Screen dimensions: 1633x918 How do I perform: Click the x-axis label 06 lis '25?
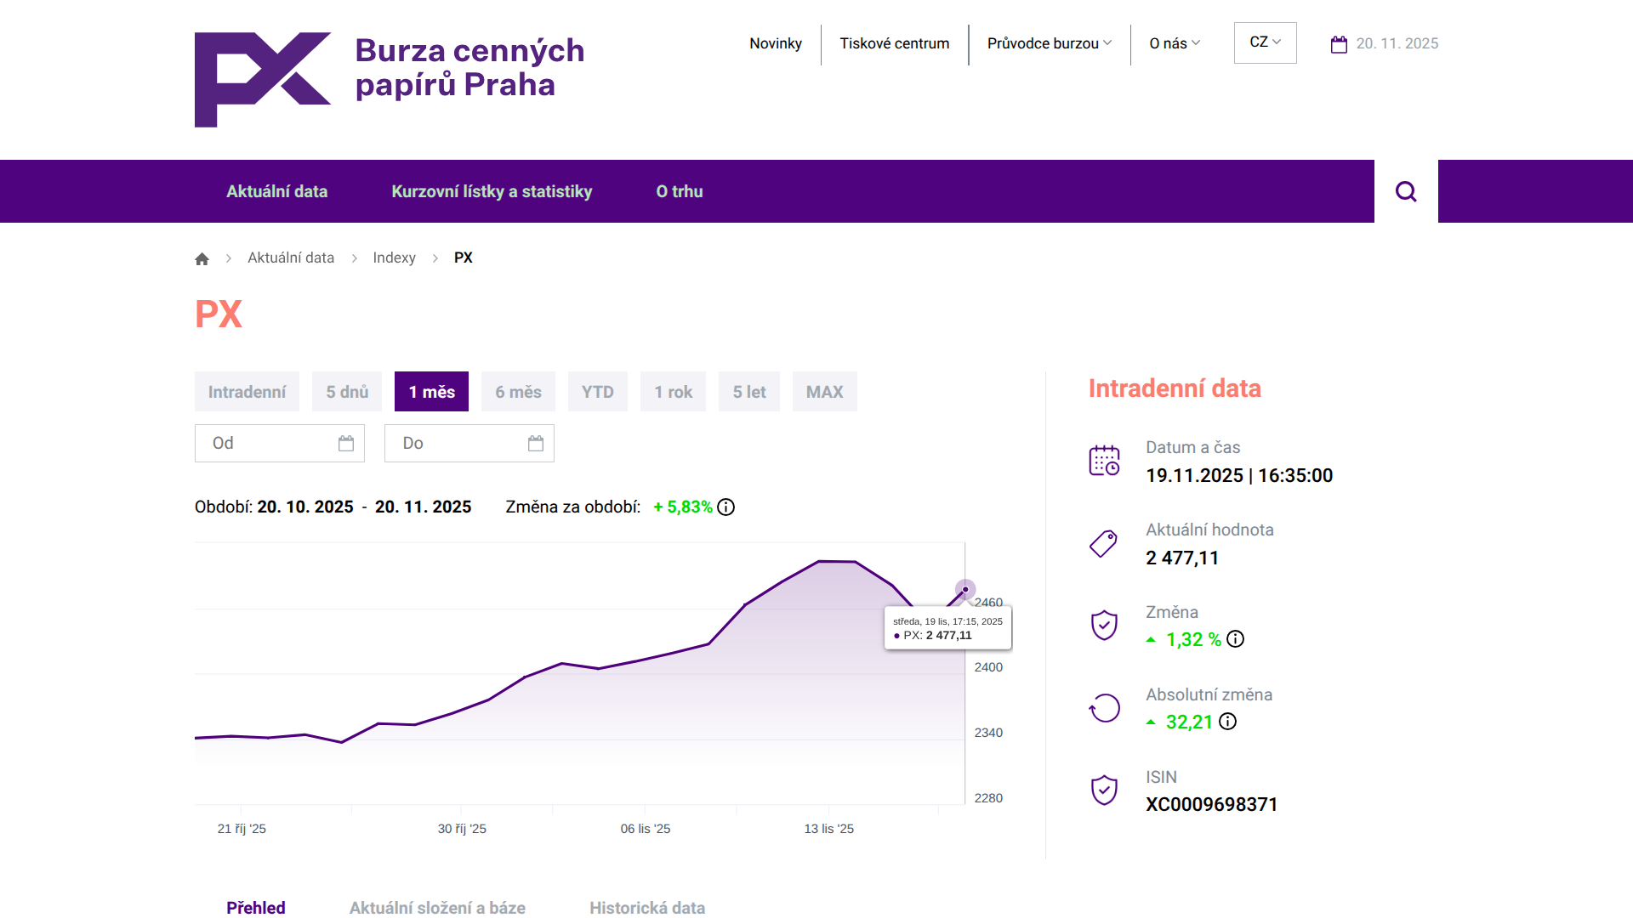(646, 829)
